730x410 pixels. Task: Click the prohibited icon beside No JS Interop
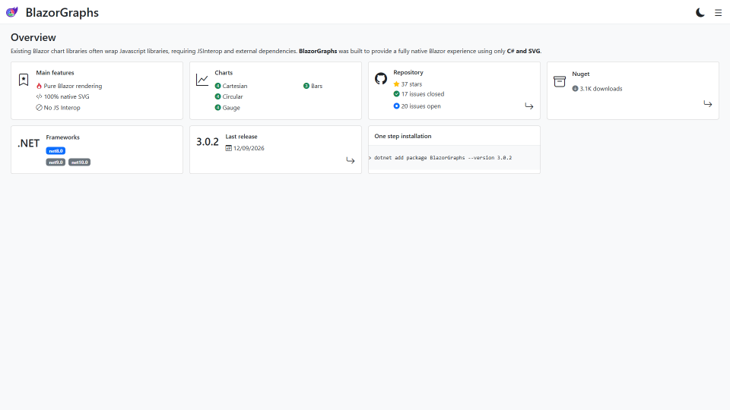click(x=39, y=107)
